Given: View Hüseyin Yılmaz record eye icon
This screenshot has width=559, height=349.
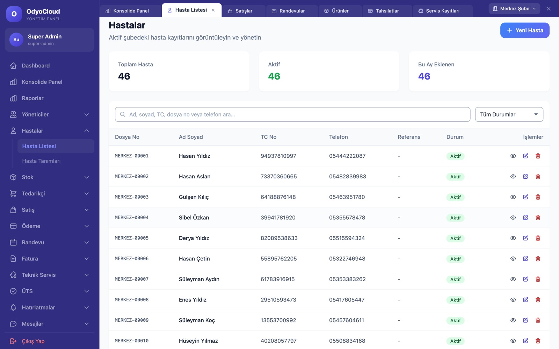Looking at the screenshot, I should [513, 341].
